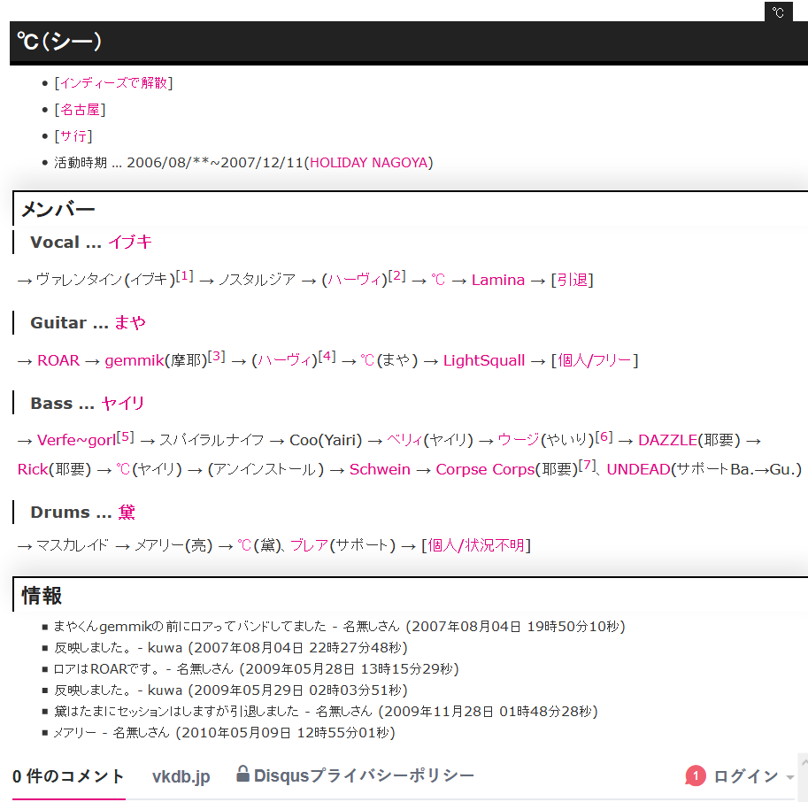Select text ノスタルジア in Vocal history

[x=258, y=280]
